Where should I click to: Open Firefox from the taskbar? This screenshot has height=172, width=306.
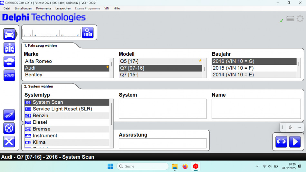[x=185, y=166]
